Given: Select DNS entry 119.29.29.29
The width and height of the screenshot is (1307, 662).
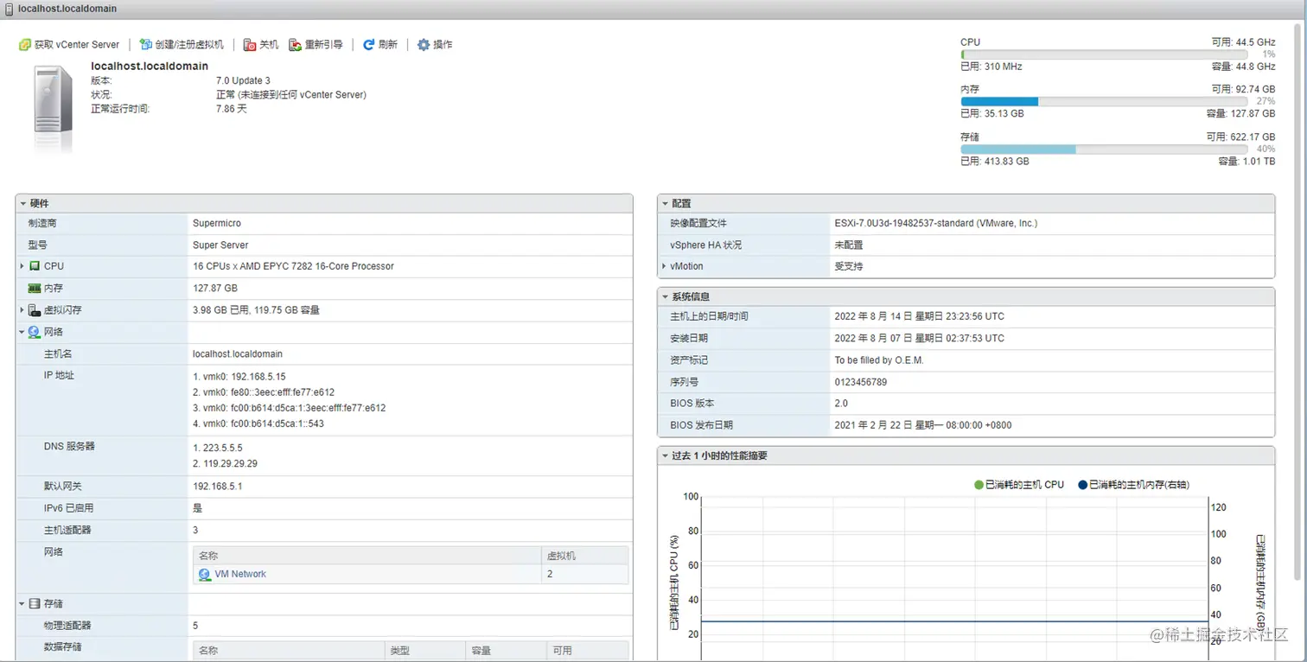Looking at the screenshot, I should coord(225,463).
